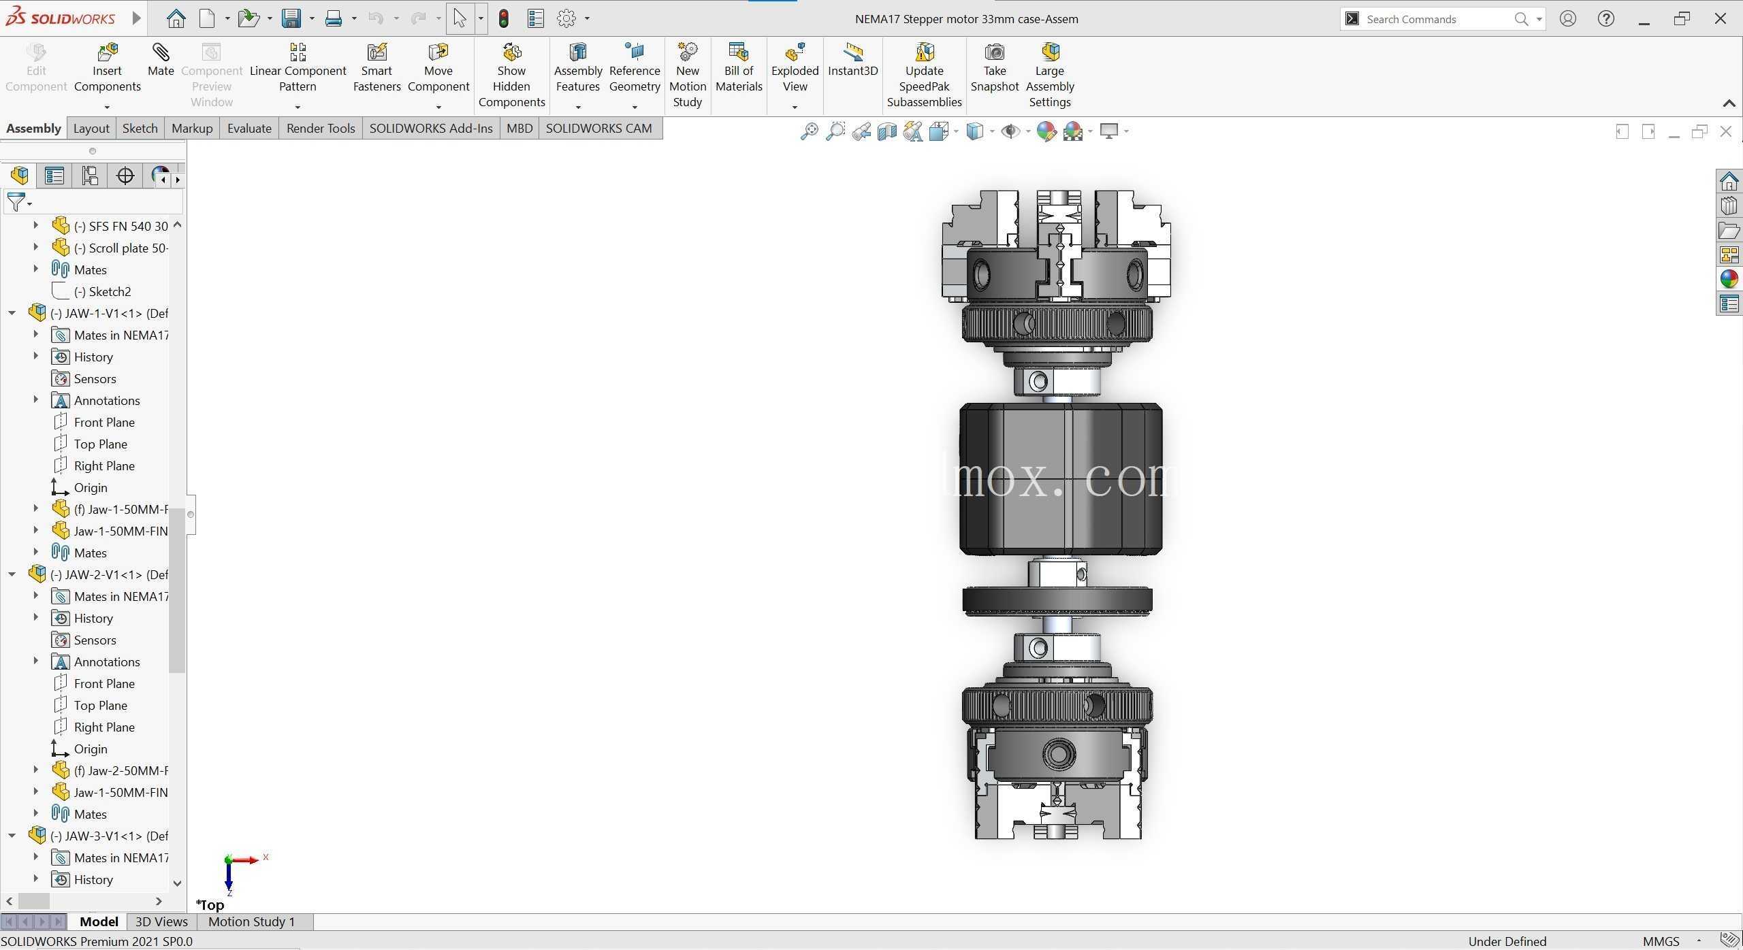Switch to the Evaluate ribbon tab

click(249, 128)
